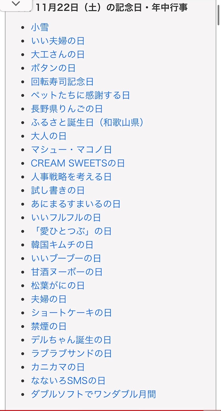Open the 試し書きの日 link

pos(58,190)
